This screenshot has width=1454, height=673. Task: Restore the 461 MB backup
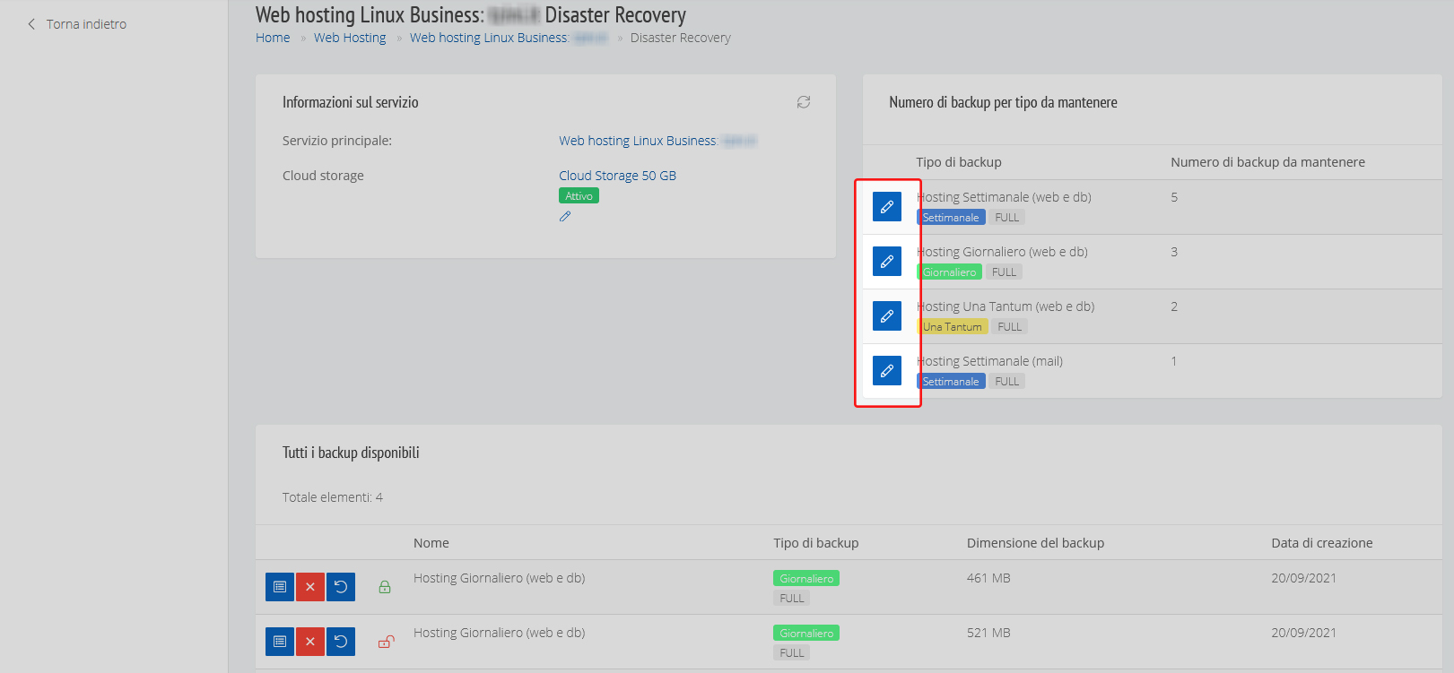pos(341,587)
